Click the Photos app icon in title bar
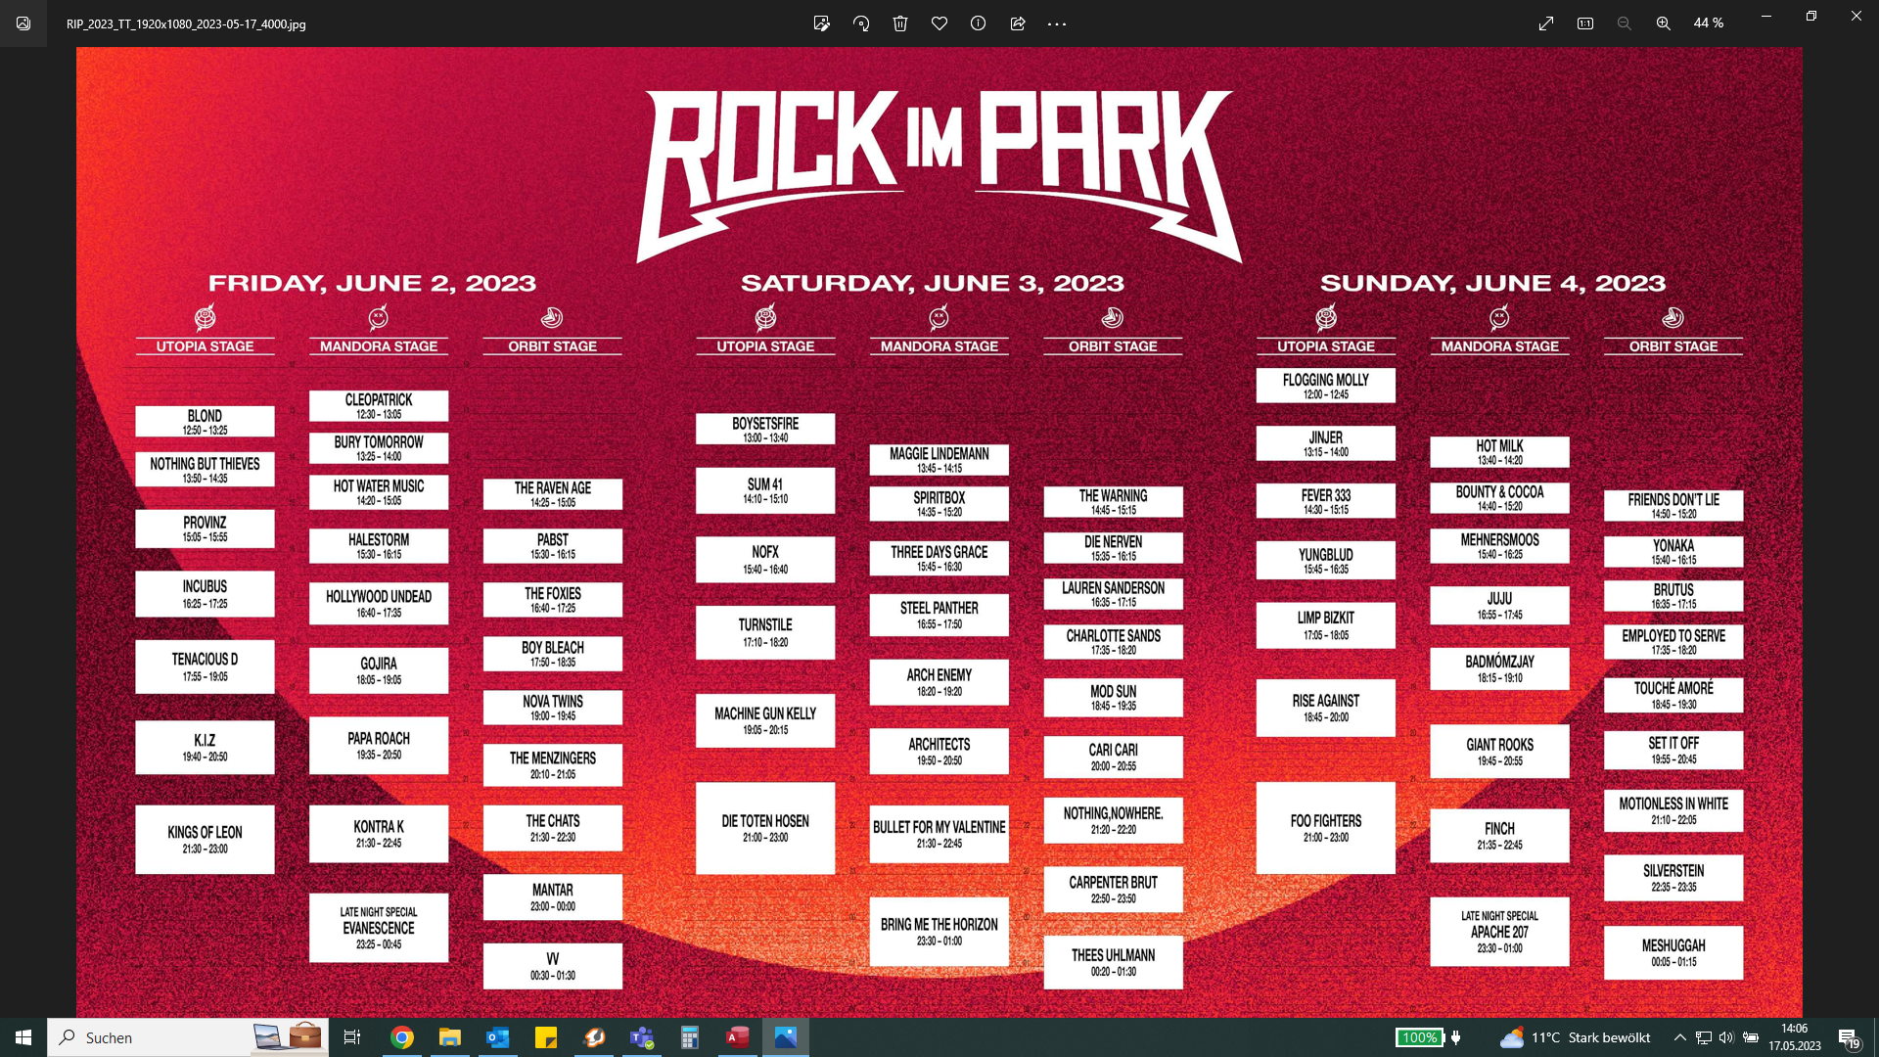Screen dimensions: 1879x1057 pos(23,23)
